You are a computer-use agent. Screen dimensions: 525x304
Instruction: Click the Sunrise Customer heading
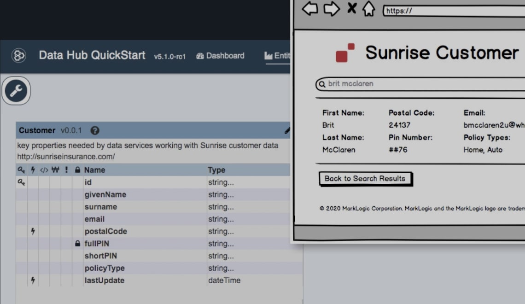point(442,53)
